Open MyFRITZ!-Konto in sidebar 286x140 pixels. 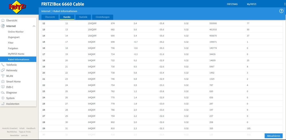(16, 54)
